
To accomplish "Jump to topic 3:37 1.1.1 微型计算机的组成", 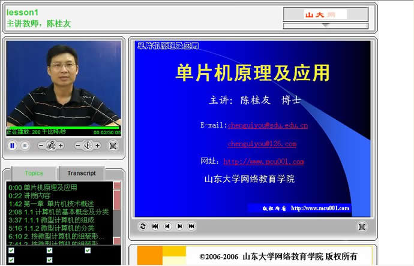I will (51, 220).
